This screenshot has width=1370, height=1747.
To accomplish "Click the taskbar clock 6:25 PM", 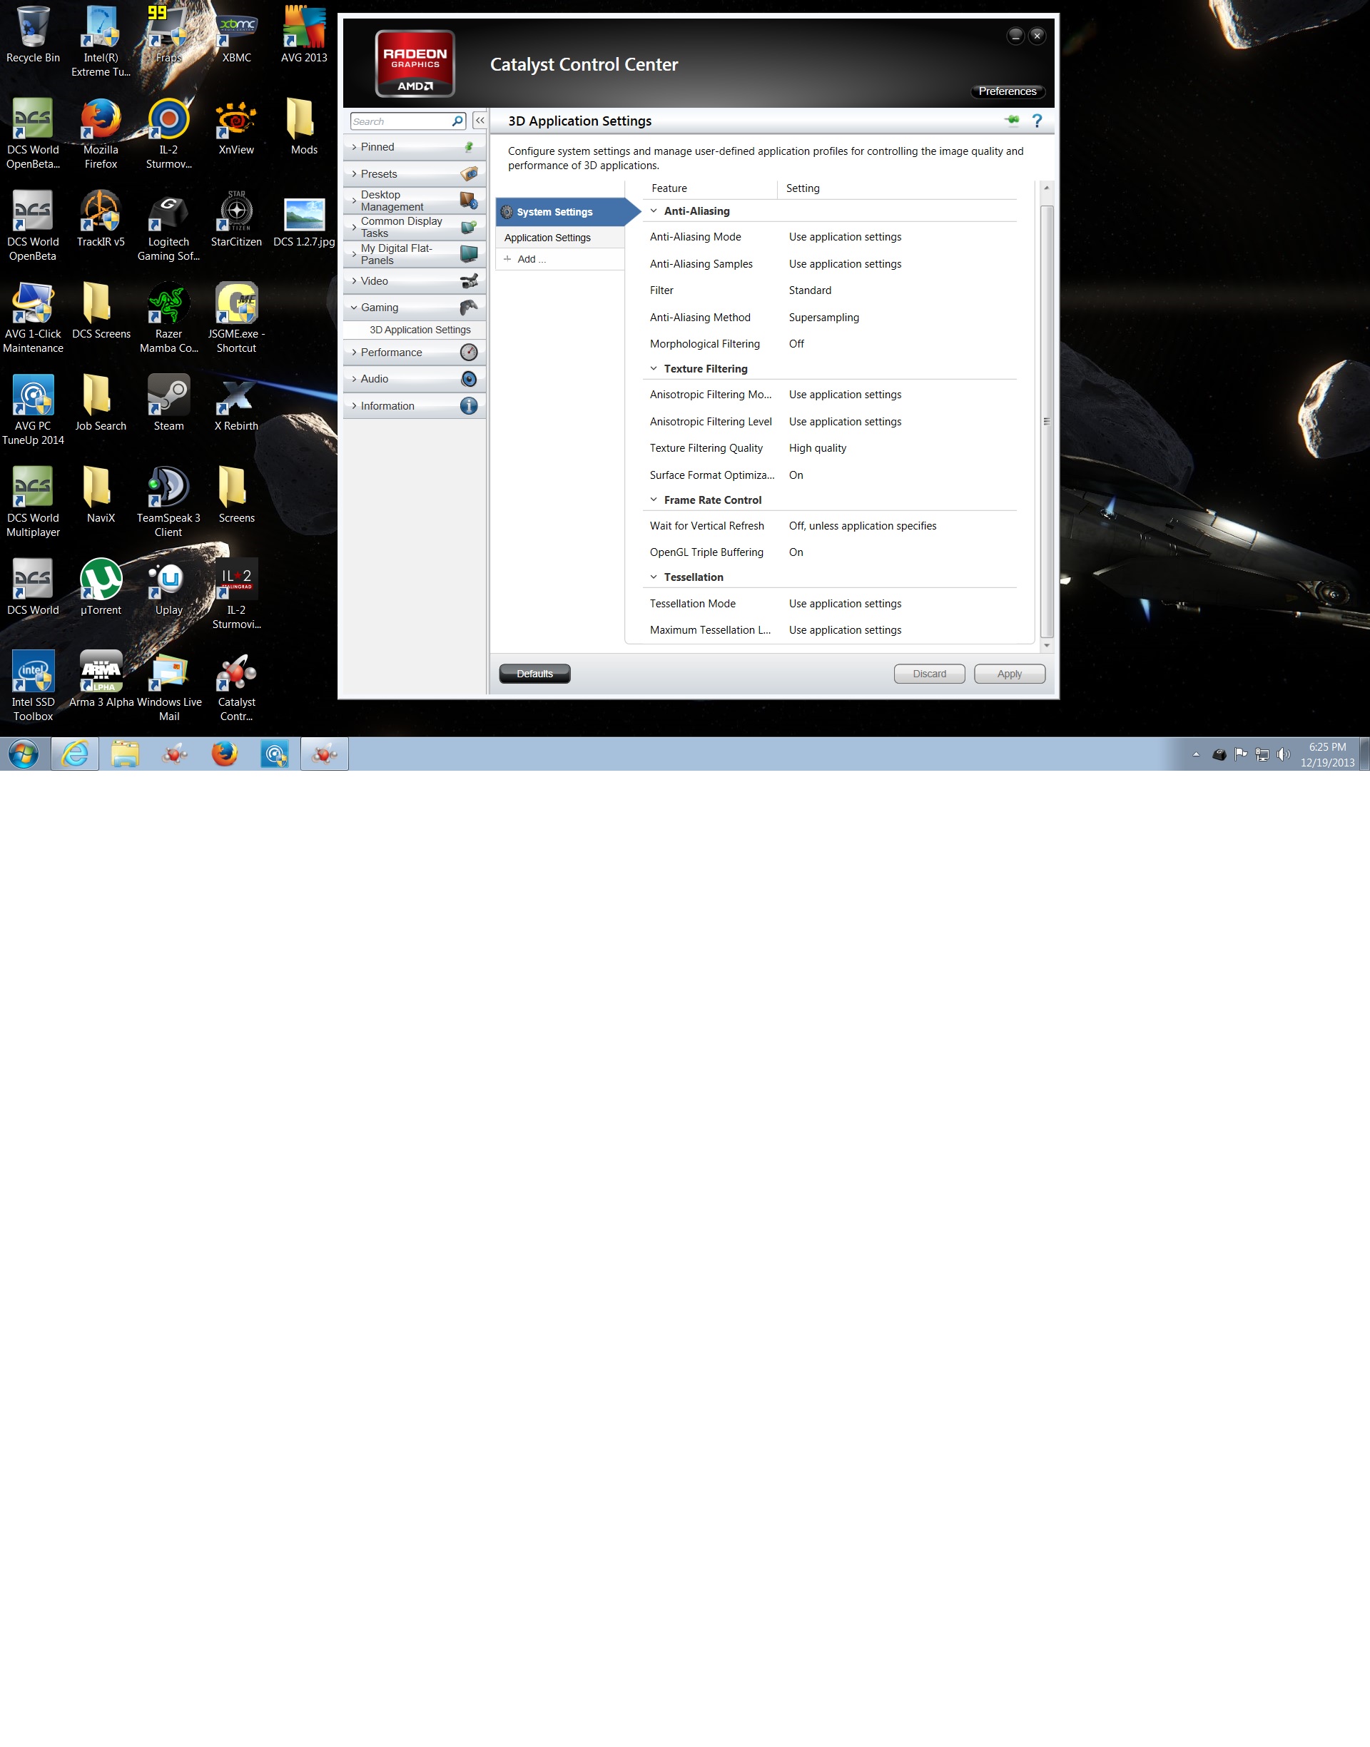I will pos(1327,746).
